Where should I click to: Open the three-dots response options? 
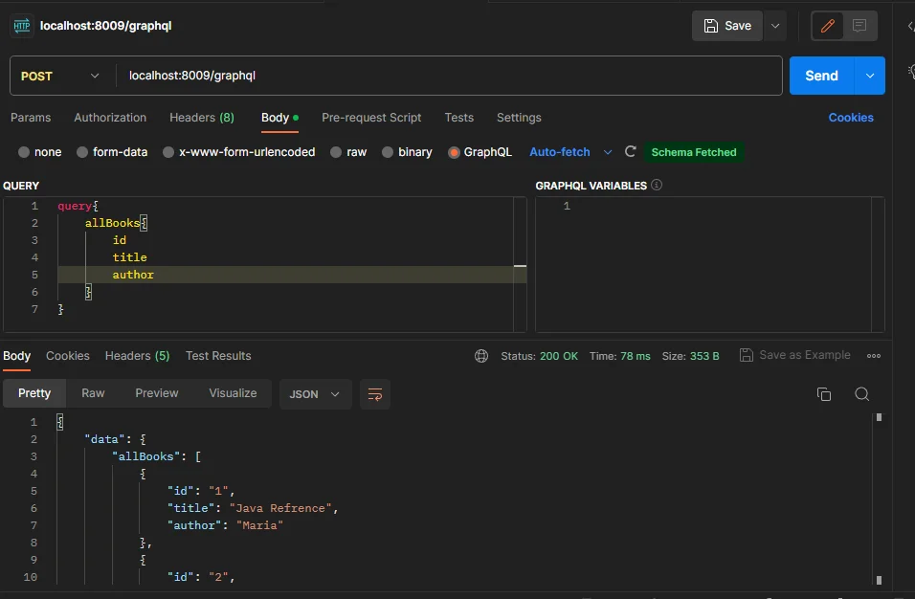pyautogui.click(x=874, y=356)
